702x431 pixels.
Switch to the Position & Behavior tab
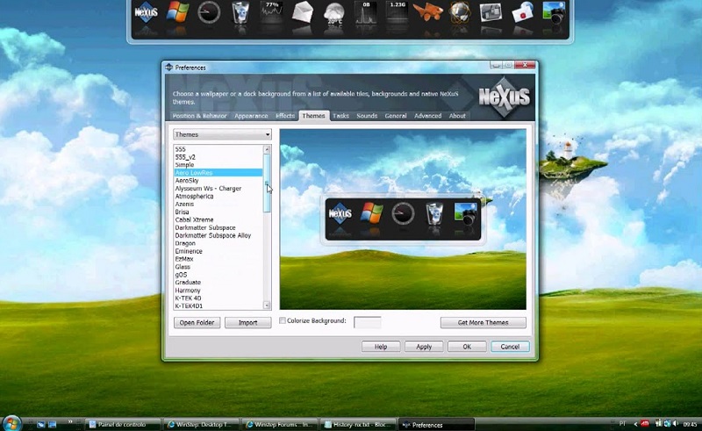[200, 116]
